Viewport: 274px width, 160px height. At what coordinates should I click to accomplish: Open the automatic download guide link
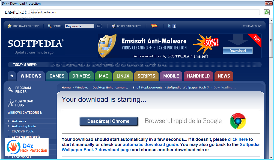pyautogui.click(x=150, y=145)
